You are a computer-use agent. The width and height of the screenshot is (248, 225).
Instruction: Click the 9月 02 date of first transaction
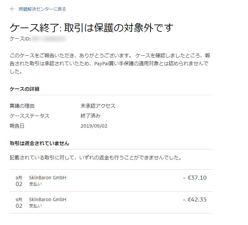(19, 181)
